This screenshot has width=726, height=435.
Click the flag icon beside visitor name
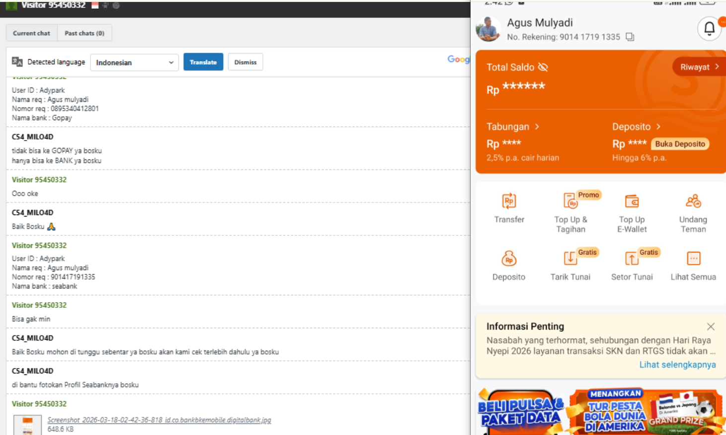(x=95, y=5)
